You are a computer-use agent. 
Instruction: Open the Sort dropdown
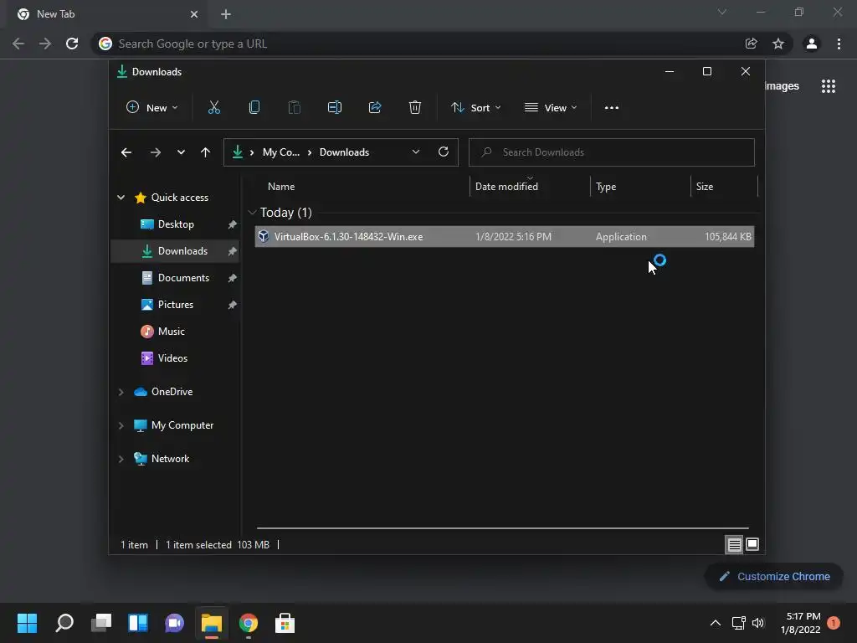[x=475, y=108]
